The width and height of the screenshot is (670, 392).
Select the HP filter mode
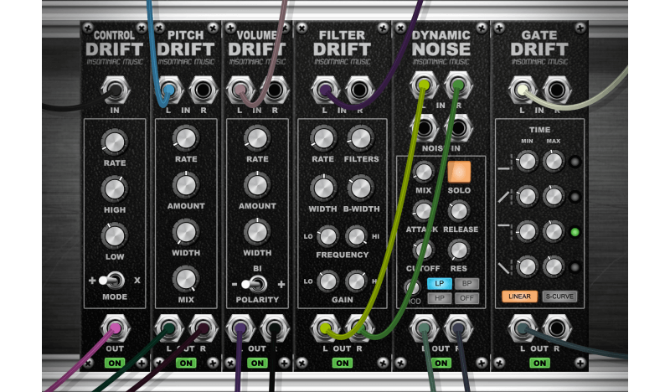click(439, 298)
